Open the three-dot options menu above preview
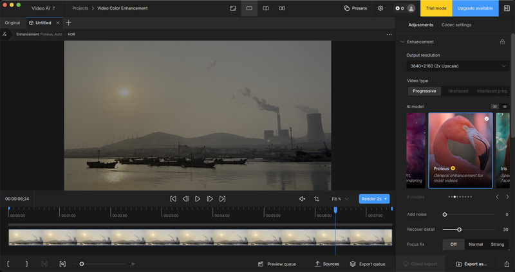515x272 pixels. (389, 35)
